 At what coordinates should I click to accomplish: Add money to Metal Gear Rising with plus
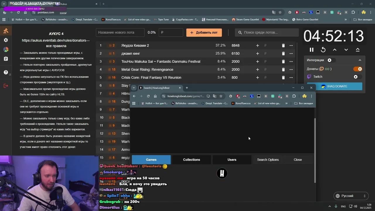coord(258,69)
